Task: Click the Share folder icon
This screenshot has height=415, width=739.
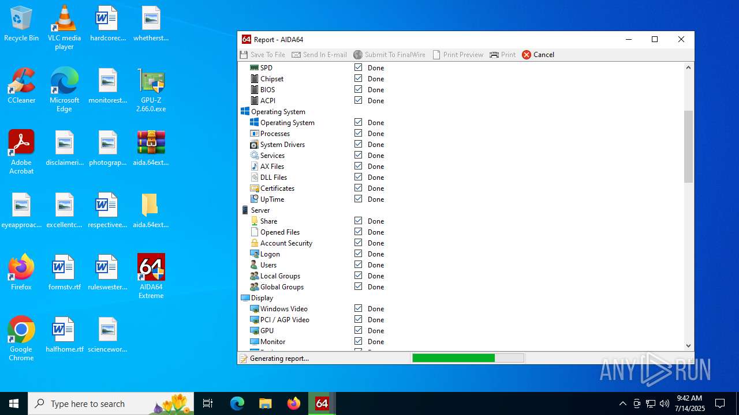Action: [x=254, y=221]
